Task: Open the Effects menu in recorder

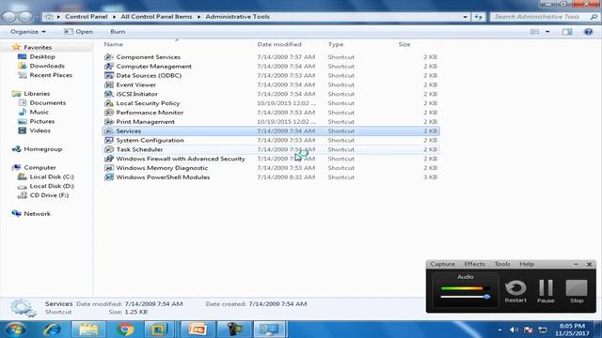Action: pos(474,264)
